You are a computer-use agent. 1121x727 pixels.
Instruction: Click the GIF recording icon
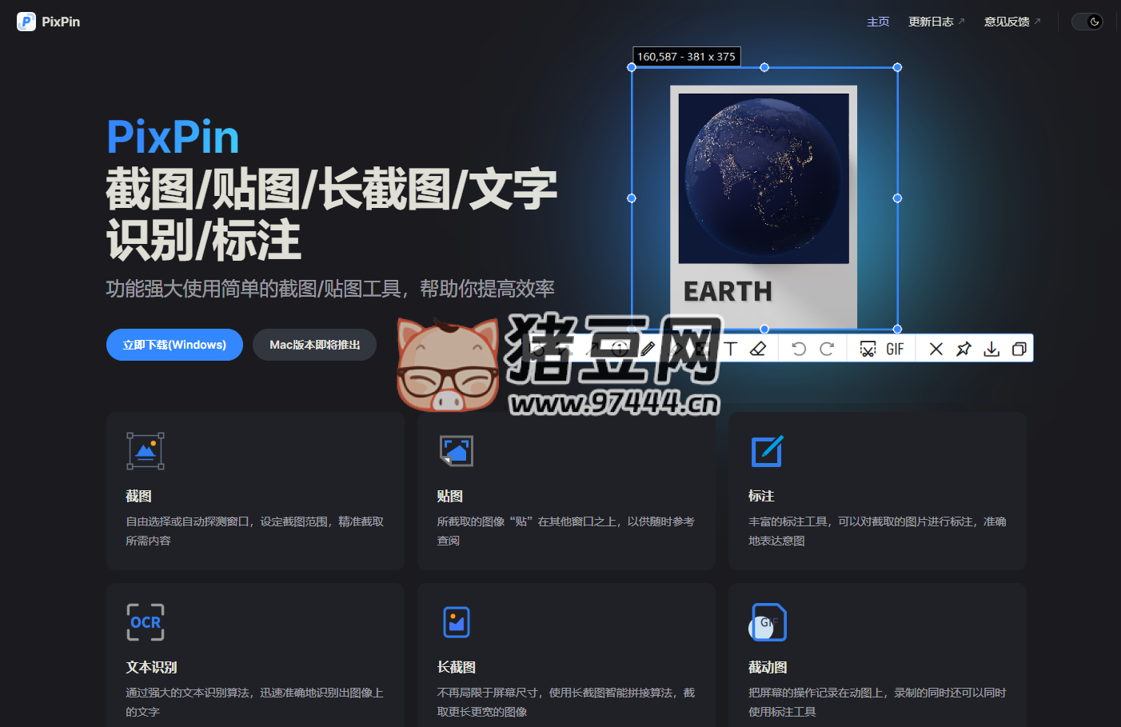click(895, 349)
